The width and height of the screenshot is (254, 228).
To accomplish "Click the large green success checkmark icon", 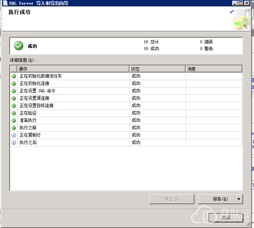I will click(19, 46).
